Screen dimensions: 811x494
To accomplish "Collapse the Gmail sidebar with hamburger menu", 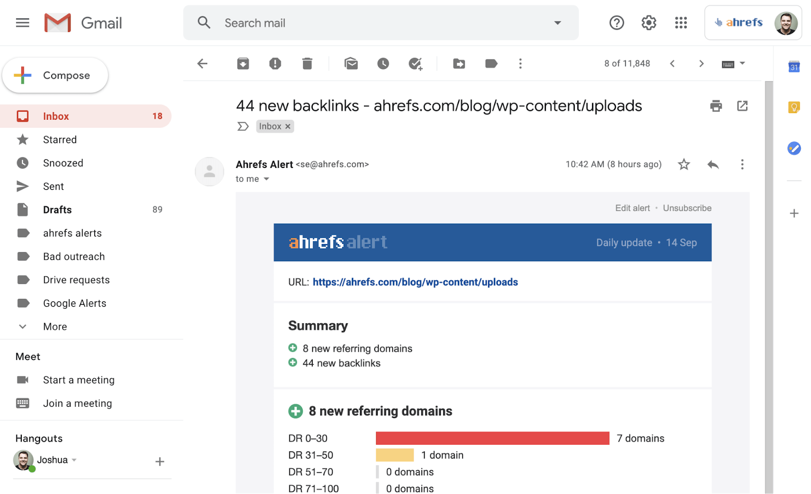I will pyautogui.click(x=22, y=22).
